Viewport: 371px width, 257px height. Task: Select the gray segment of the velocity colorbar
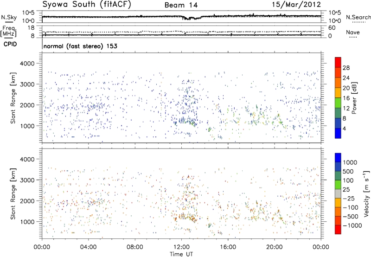click(338, 194)
